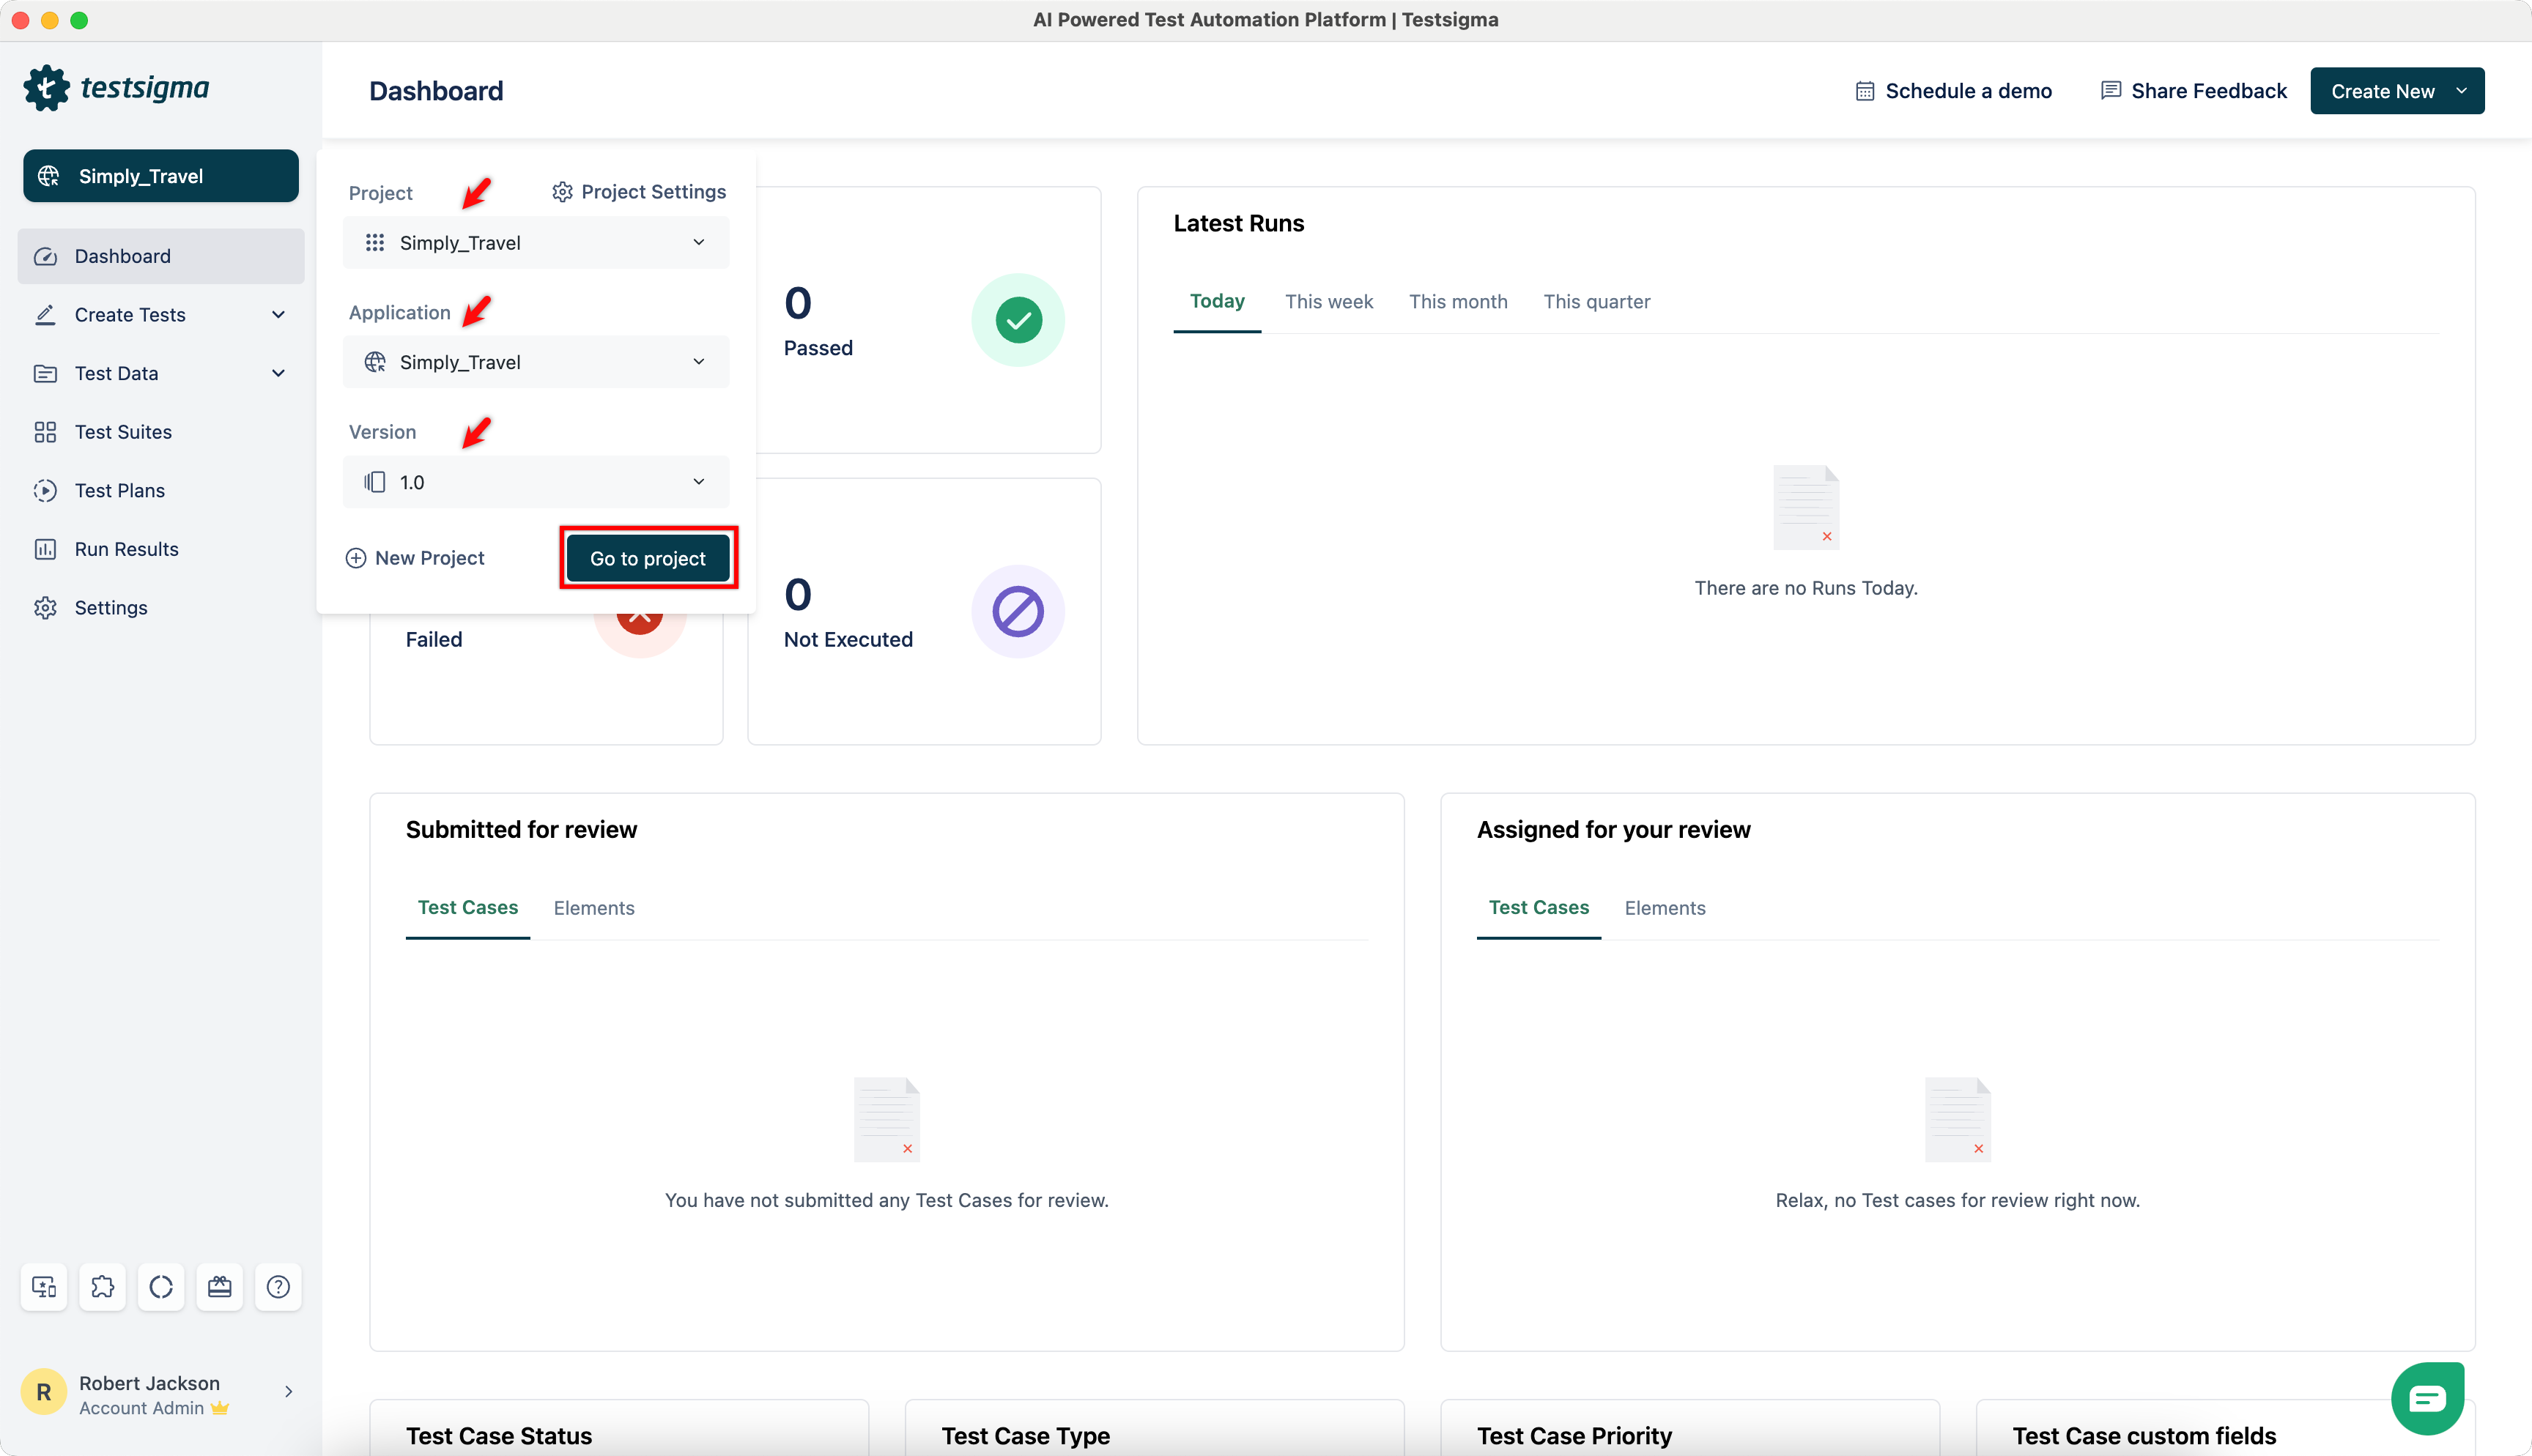Select the Today tab in Latest Runs

tap(1217, 301)
